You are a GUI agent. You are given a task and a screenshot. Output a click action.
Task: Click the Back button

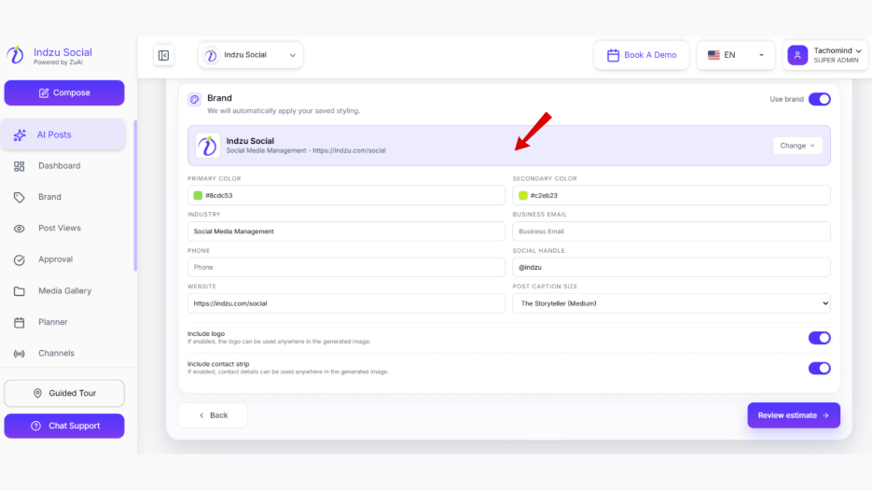[213, 415]
